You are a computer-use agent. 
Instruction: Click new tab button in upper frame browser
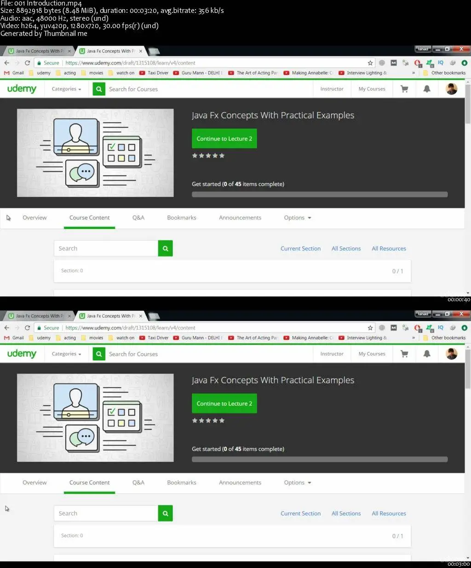(154, 51)
